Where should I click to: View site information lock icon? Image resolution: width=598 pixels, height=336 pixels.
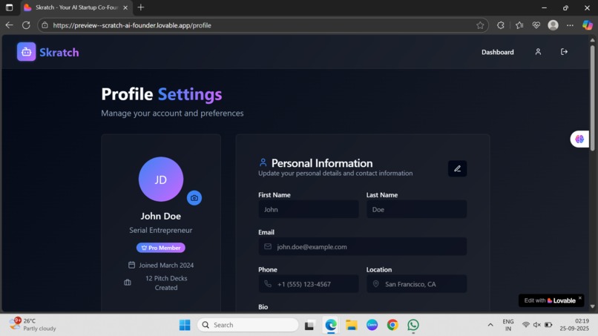pos(45,25)
